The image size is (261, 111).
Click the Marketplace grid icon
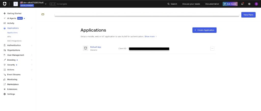pos(5,84)
